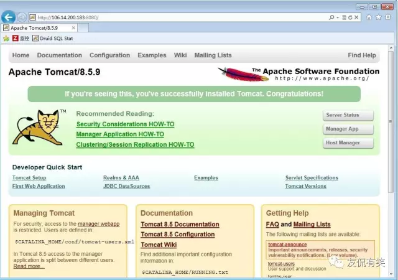Viewport: 398px width, 280px height.
Task: Stop loading with the X icon
Action: click(356, 17)
